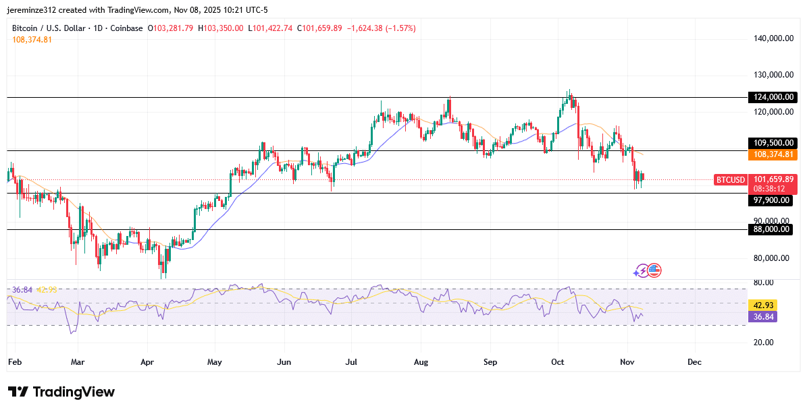Toggle the lower indicator pane visibility
The image size is (807, 412).
coord(34,290)
